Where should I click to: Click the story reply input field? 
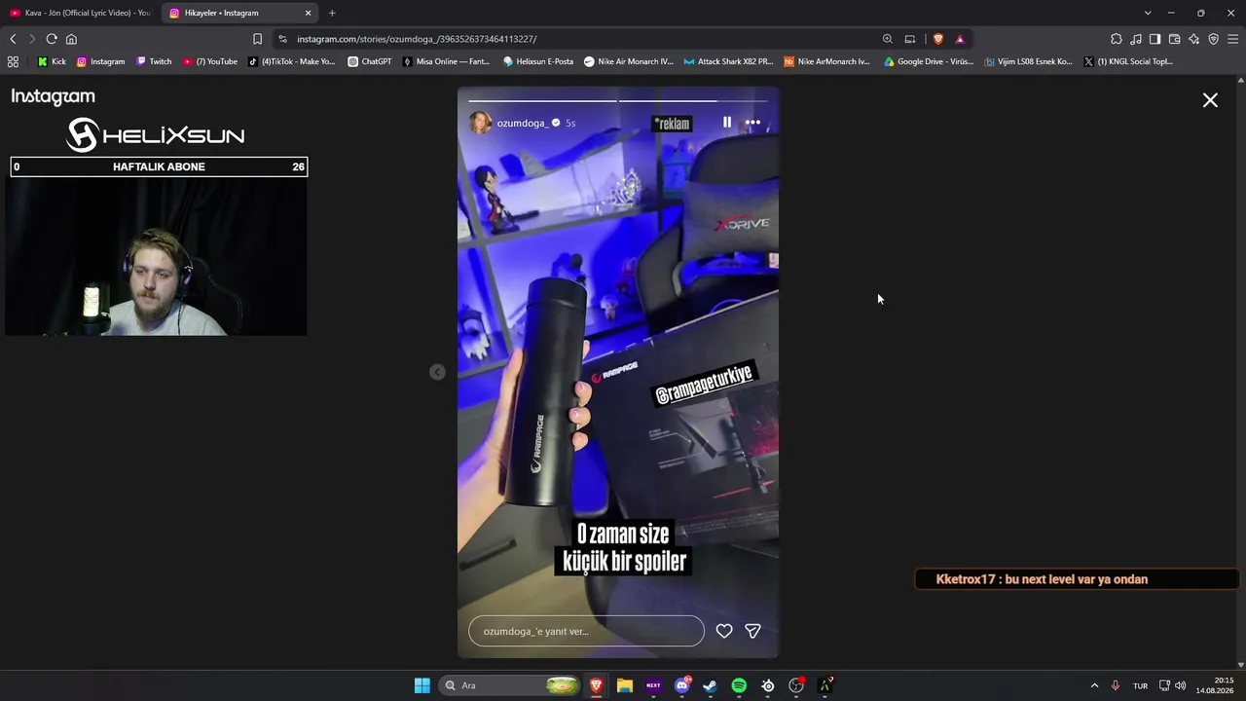tap(586, 631)
